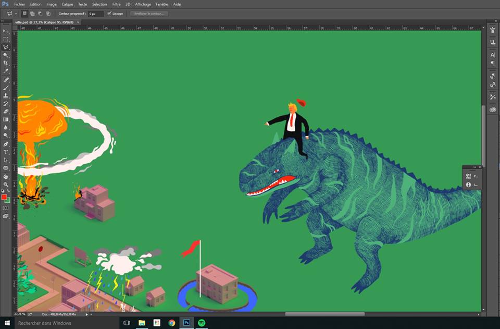Open the Brush Presets panel icon
This screenshot has width=500, height=329.
493,31
